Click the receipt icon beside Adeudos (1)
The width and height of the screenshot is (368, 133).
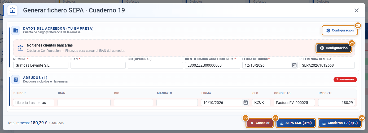[x=16, y=79]
